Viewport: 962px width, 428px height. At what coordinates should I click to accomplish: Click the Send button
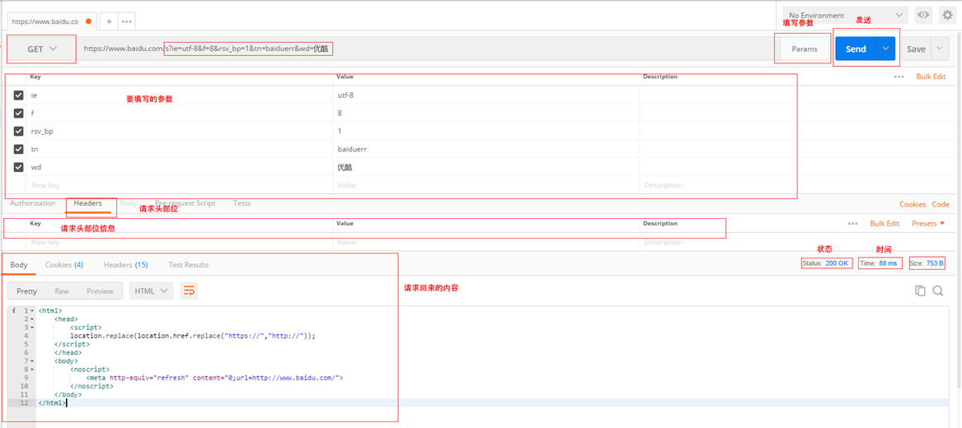[x=856, y=49]
